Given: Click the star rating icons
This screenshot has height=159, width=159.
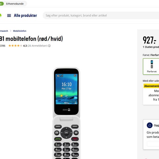Looking at the screenshot, I should 15,46.
